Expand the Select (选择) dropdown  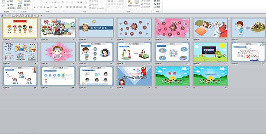click(x=158, y=7)
